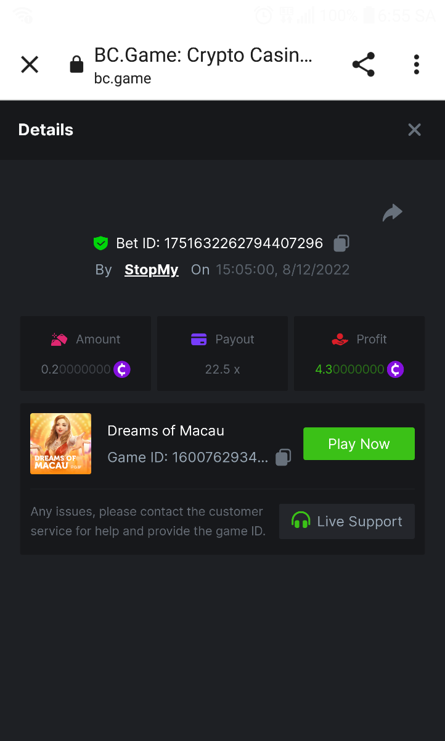Image resolution: width=445 pixels, height=741 pixels.
Task: Tap the padlock site security icon
Action: click(x=76, y=64)
